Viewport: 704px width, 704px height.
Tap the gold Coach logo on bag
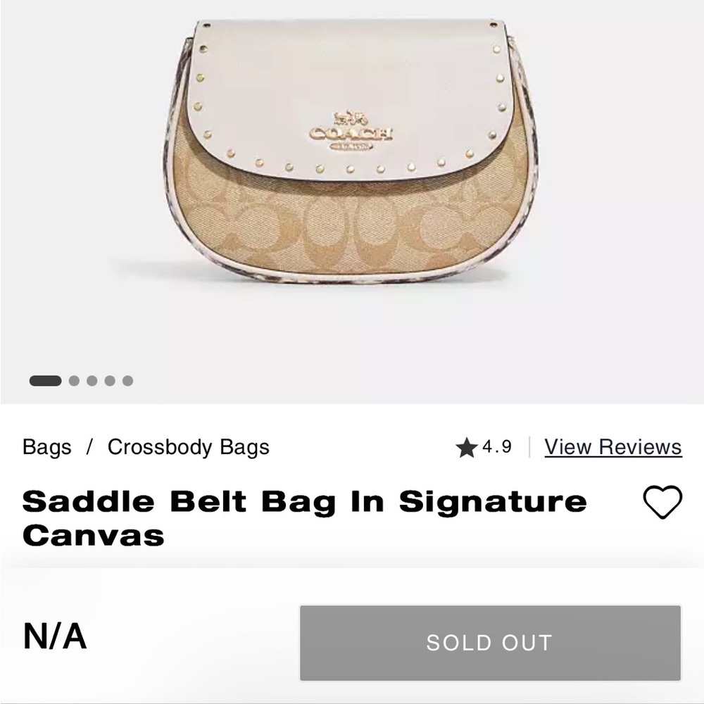[351, 130]
